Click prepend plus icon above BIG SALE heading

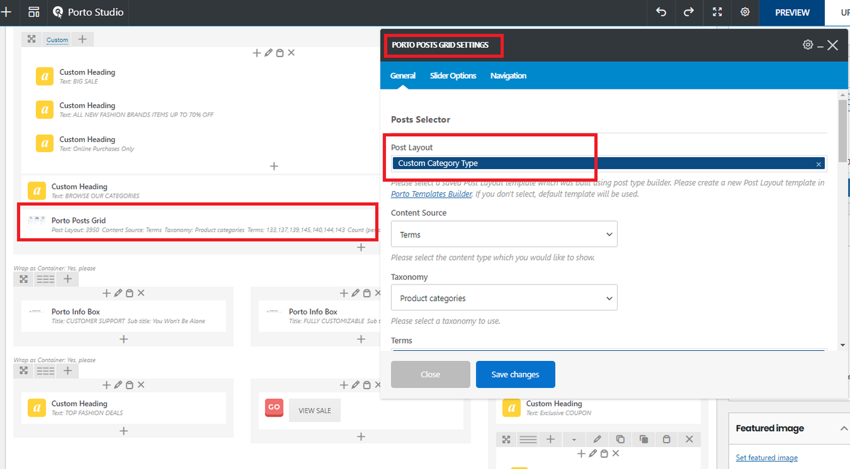pyautogui.click(x=256, y=53)
